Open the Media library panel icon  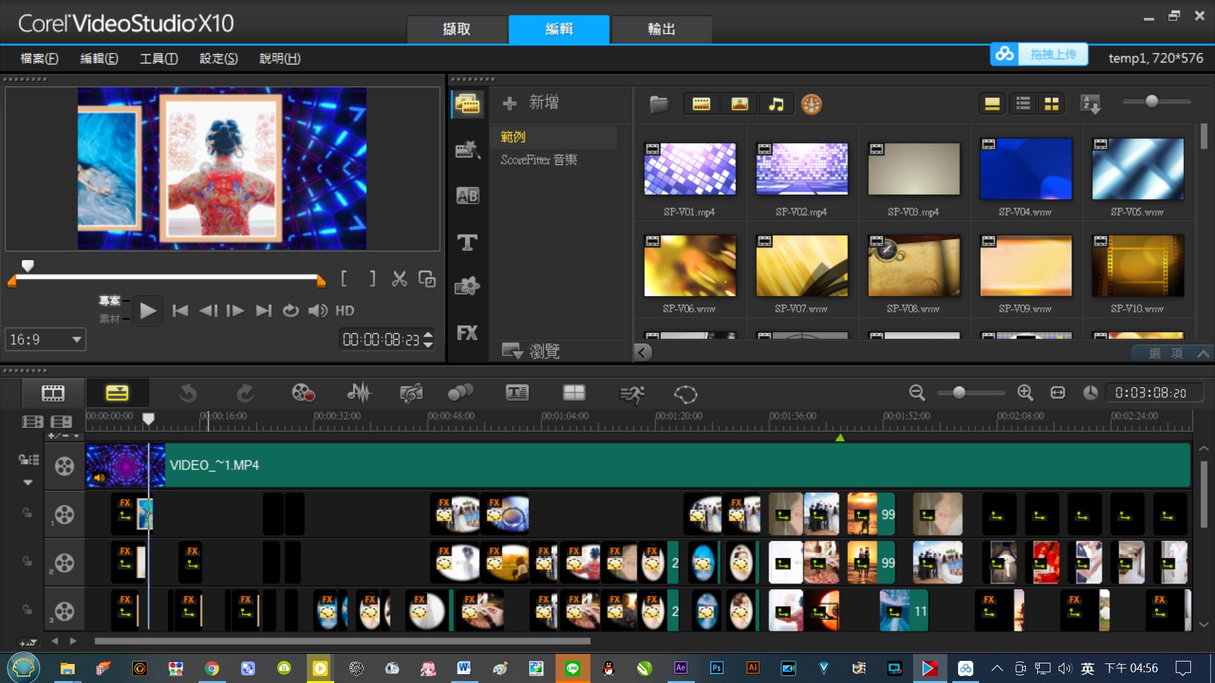click(468, 104)
